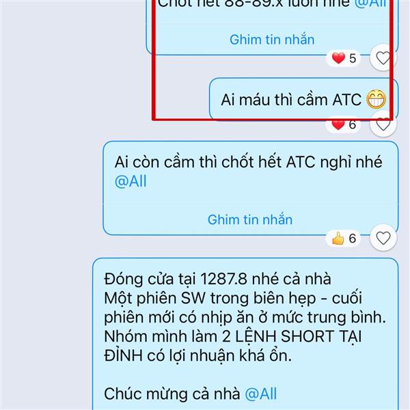
Task: Tap the @All mention under chốt hết ATC nghỉ nhé
Action: click(131, 182)
